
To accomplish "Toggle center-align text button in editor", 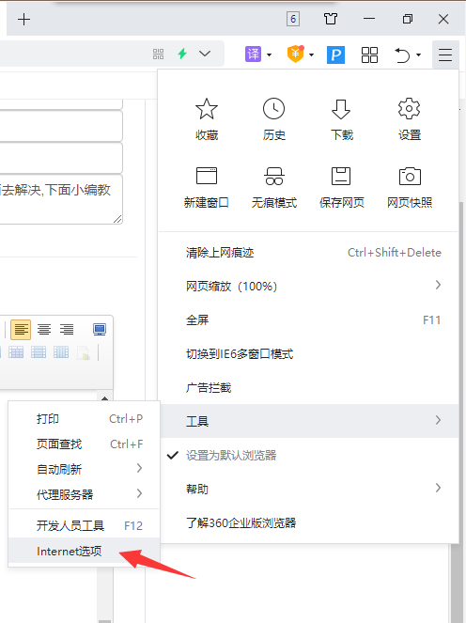I will (44, 330).
